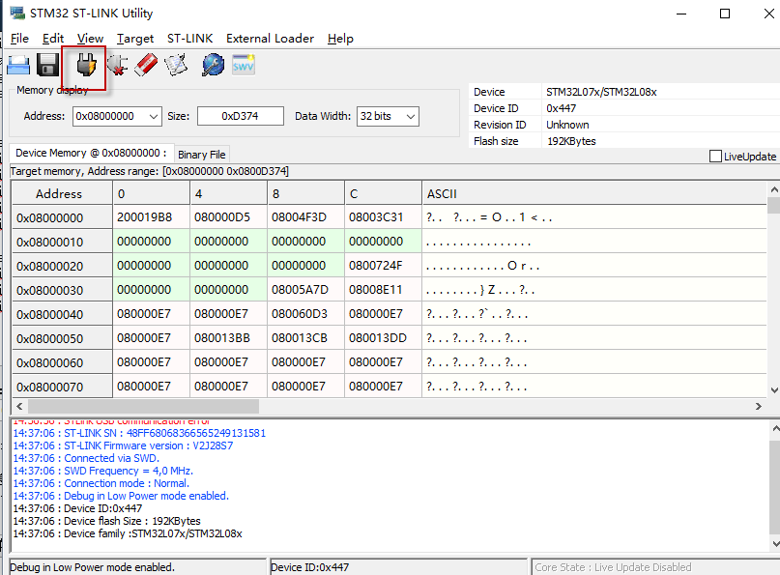This screenshot has height=575, width=780.
Task: Open the ST-LINK menu
Action: click(189, 39)
